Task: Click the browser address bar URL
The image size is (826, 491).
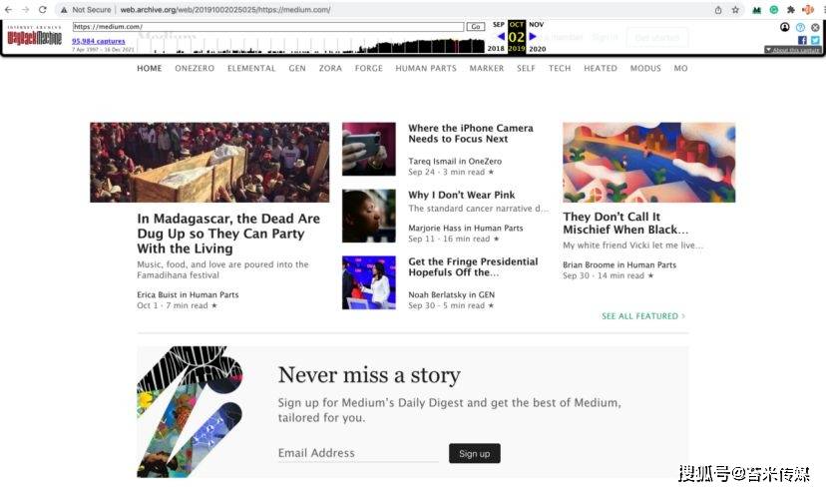Action: point(225,10)
